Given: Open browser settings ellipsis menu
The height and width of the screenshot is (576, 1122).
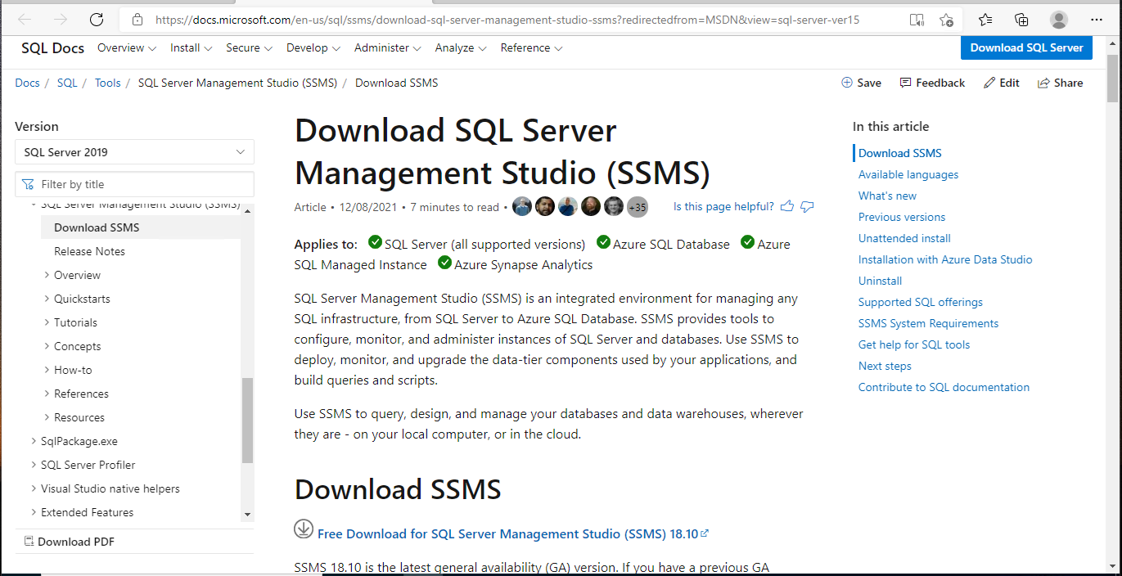Looking at the screenshot, I should [1095, 20].
